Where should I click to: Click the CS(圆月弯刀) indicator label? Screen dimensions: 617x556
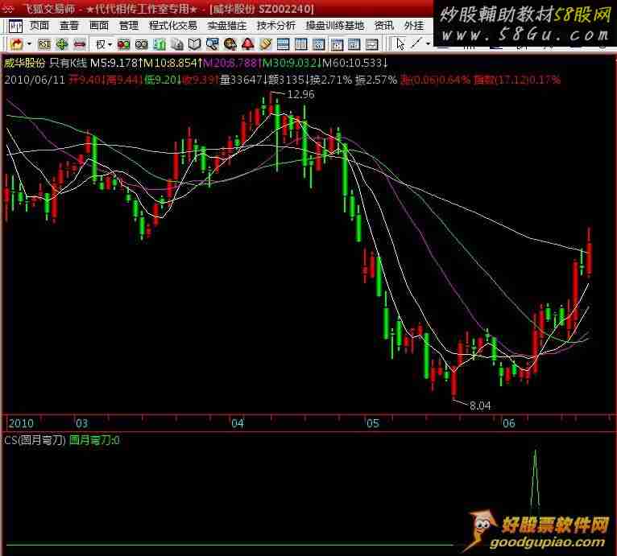coord(34,440)
